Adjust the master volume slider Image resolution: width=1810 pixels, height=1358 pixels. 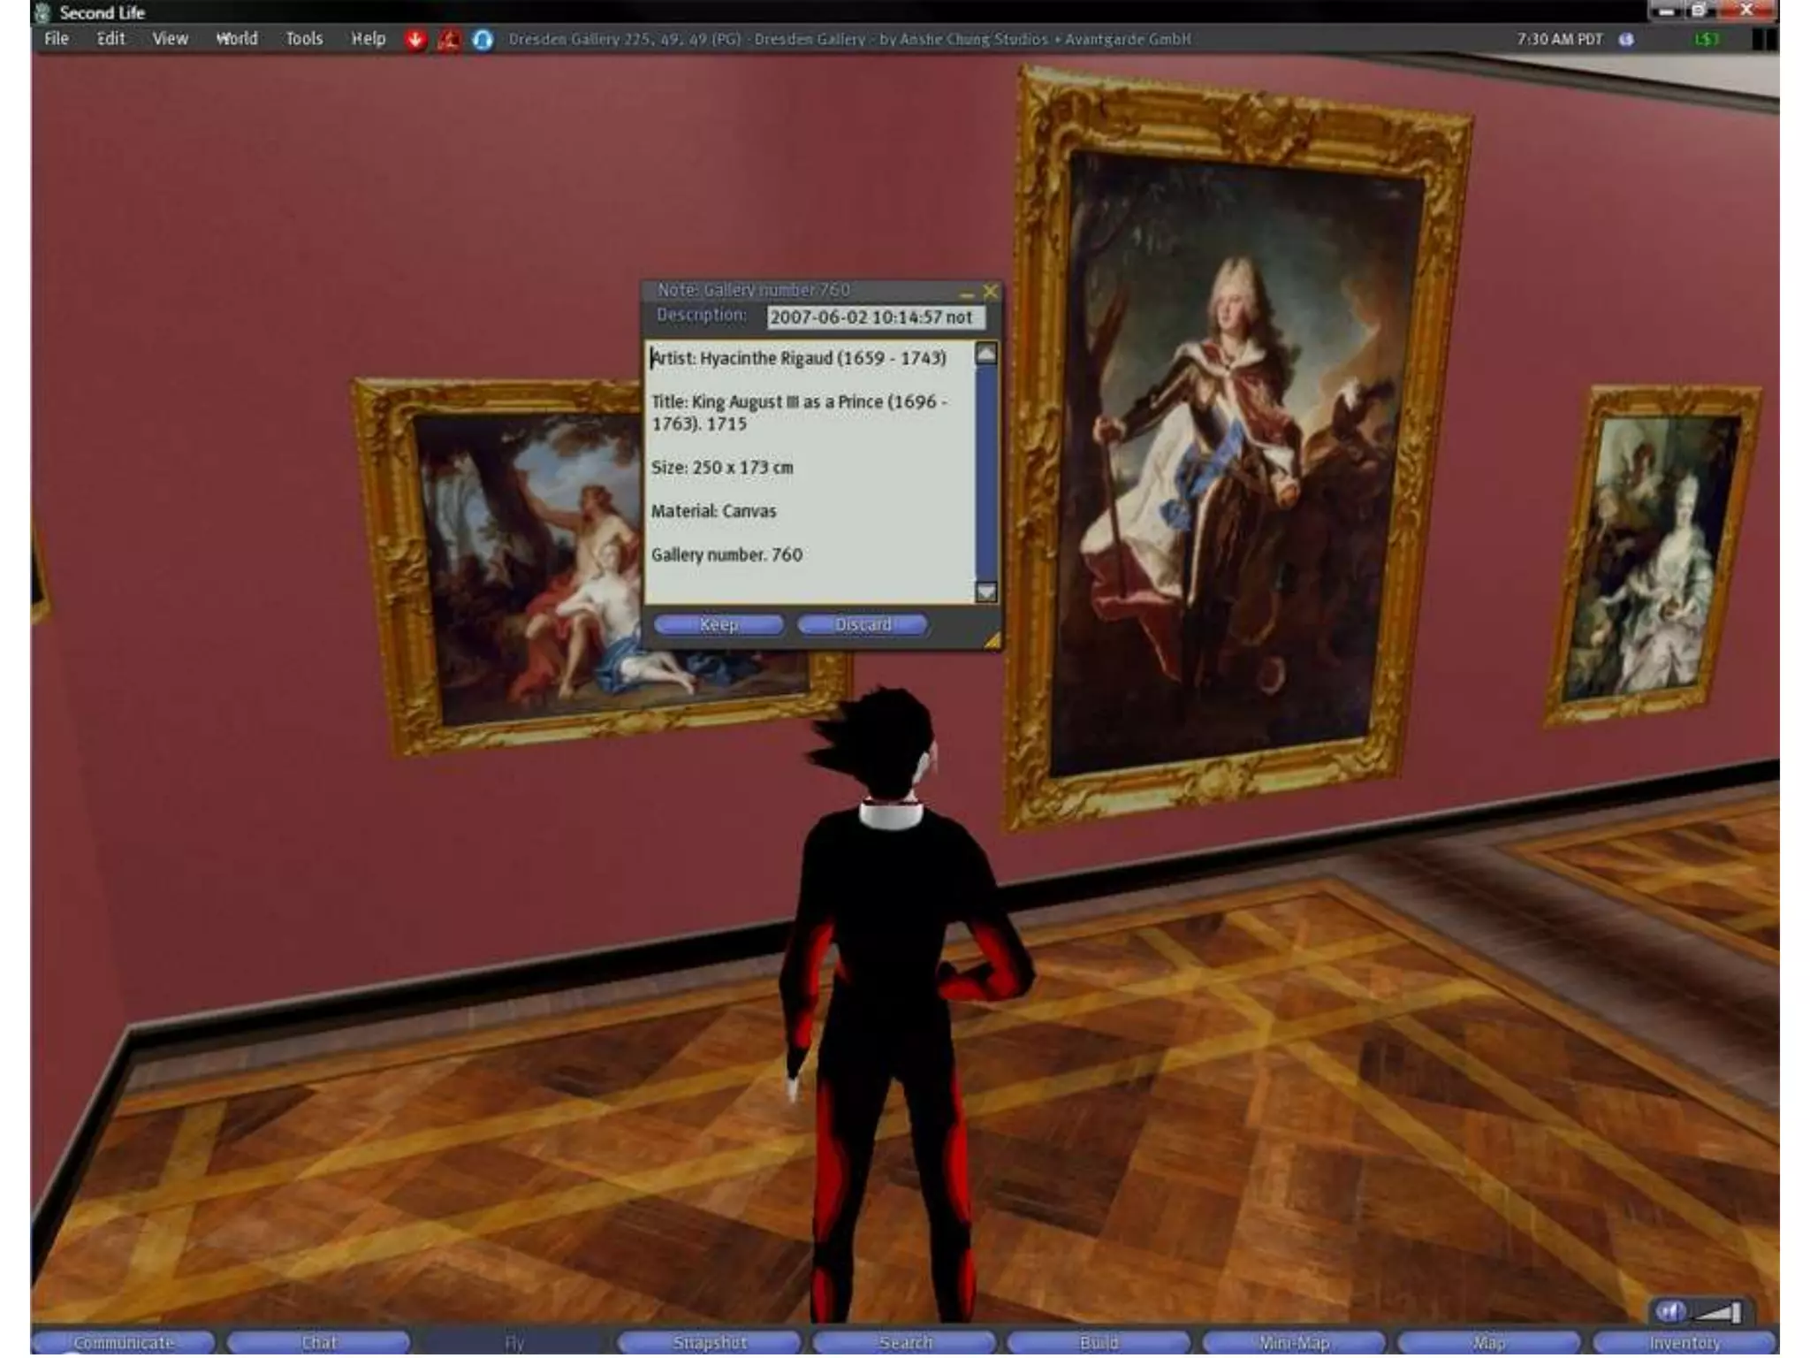(1720, 1312)
